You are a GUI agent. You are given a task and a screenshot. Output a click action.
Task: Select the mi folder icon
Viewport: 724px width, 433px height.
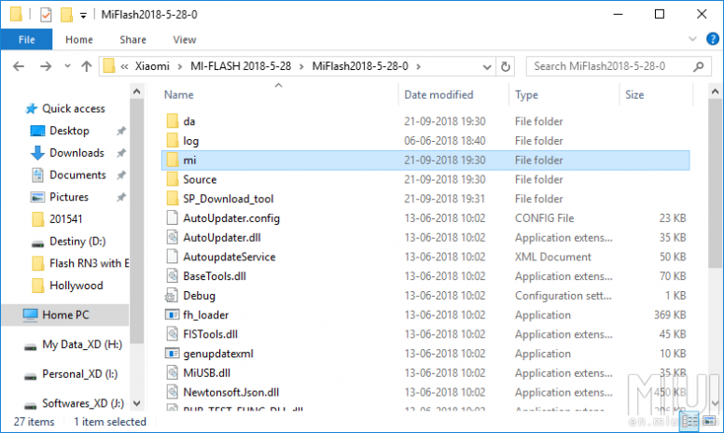point(173,160)
